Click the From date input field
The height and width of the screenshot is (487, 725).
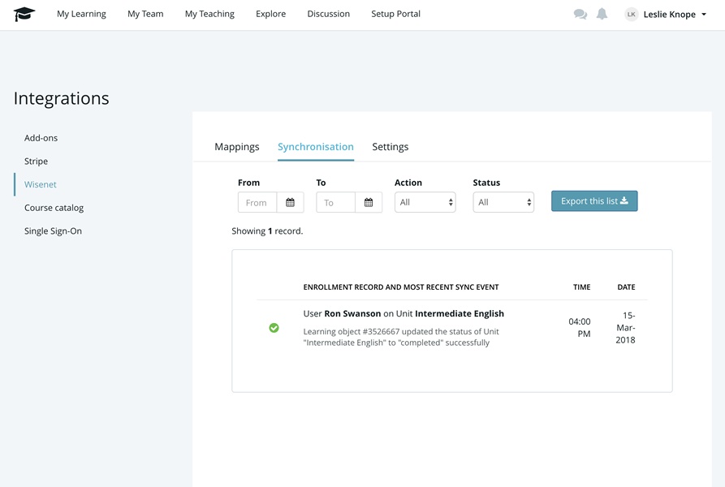(x=257, y=202)
